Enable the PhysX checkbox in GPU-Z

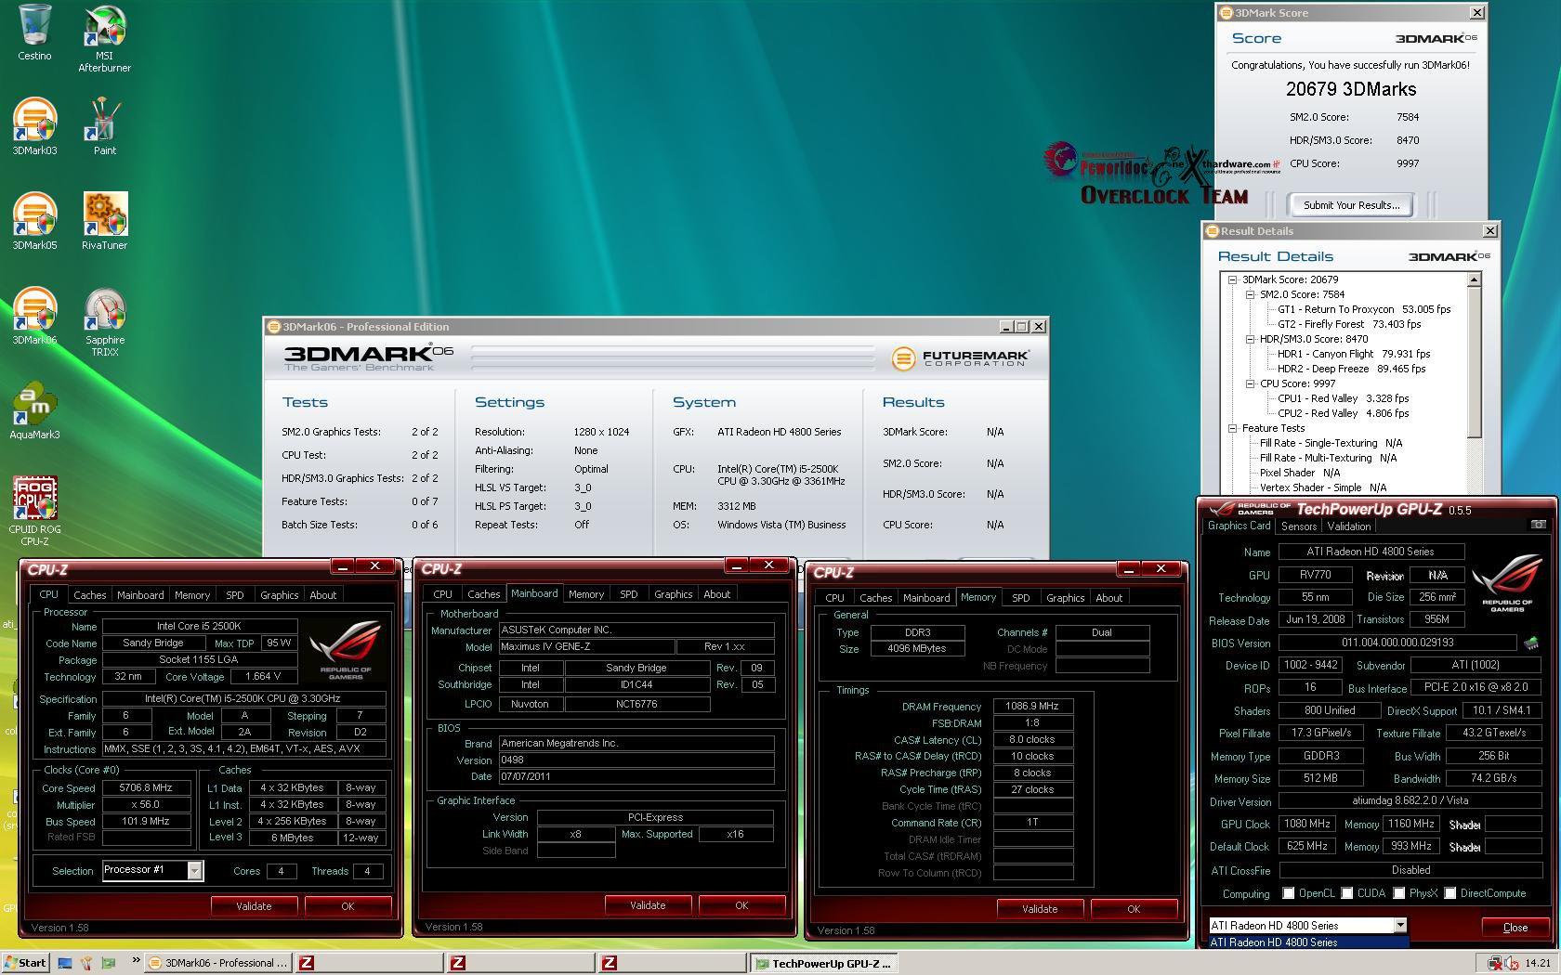tap(1398, 893)
